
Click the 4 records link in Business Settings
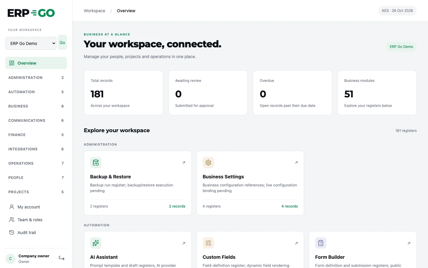click(289, 206)
